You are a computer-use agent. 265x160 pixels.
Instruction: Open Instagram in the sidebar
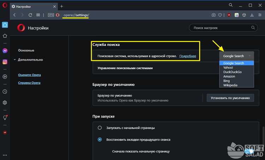tap(5, 62)
